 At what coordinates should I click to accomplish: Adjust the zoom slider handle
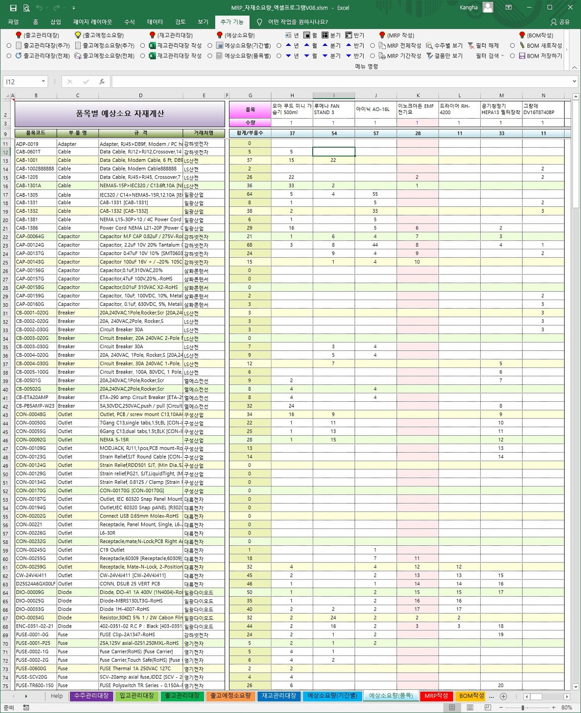[523, 708]
